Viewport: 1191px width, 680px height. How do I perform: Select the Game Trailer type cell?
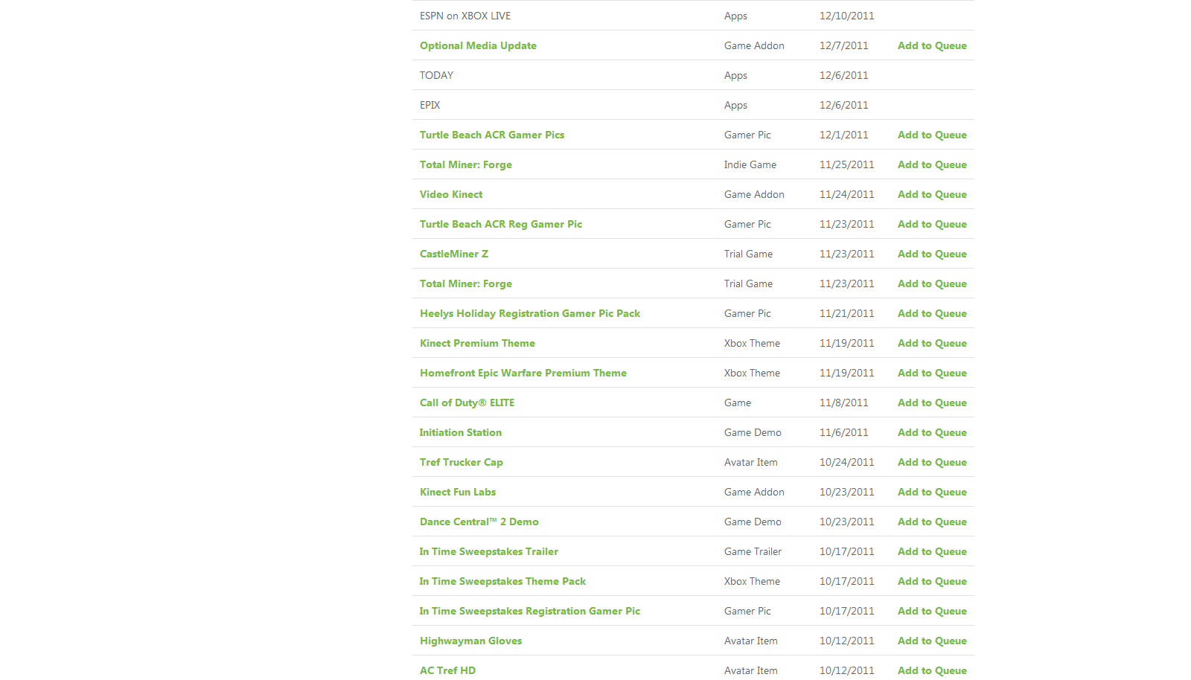[753, 551]
